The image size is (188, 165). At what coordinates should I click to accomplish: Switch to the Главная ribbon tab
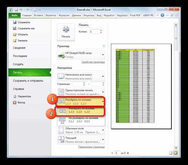(27, 15)
